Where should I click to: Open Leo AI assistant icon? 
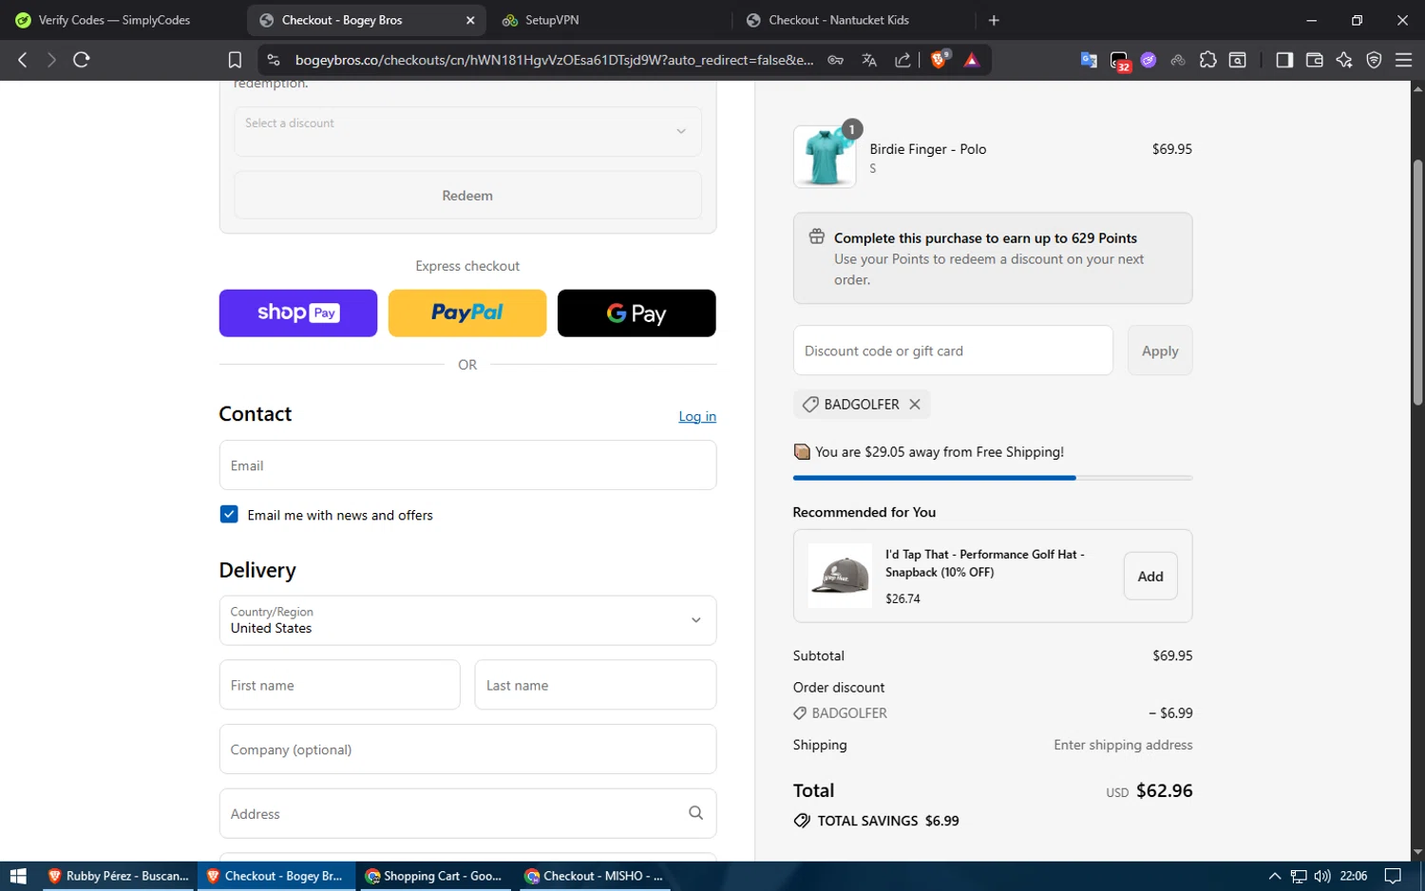click(1344, 60)
